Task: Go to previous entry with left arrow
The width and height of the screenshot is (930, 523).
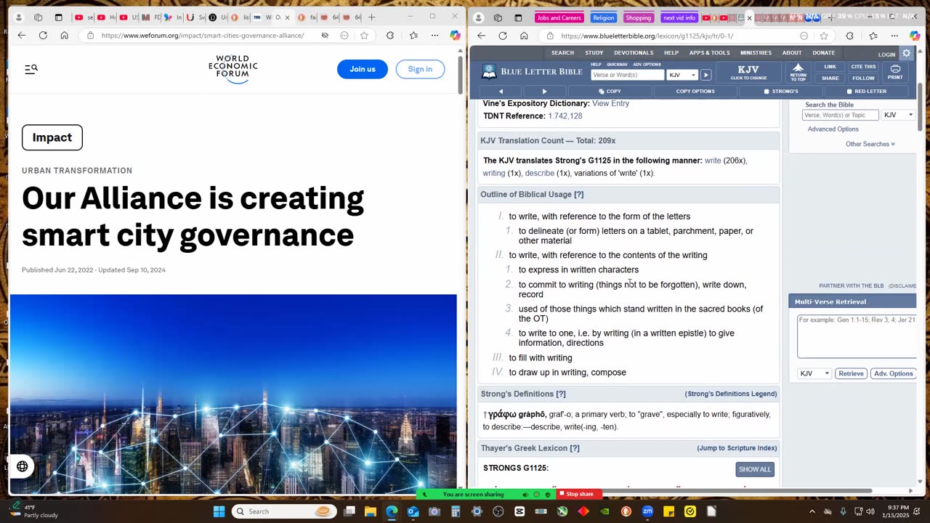Action: (x=501, y=92)
